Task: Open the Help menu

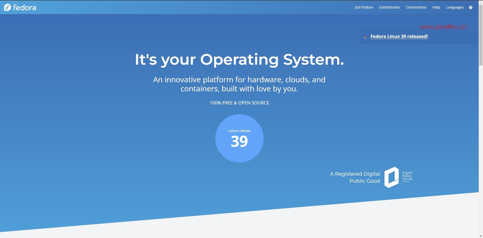Action: (x=436, y=7)
